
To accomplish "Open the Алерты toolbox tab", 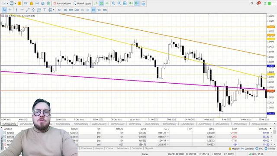I will pyautogui.click(x=99, y=148).
